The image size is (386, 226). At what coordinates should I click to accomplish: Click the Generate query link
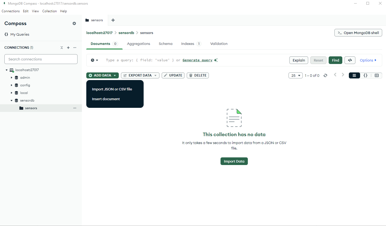click(198, 60)
